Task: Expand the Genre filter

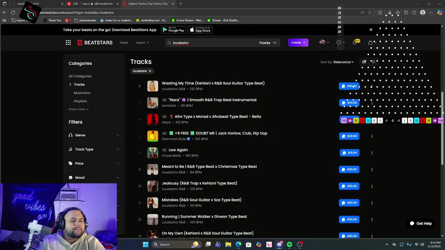Action: coord(94,135)
